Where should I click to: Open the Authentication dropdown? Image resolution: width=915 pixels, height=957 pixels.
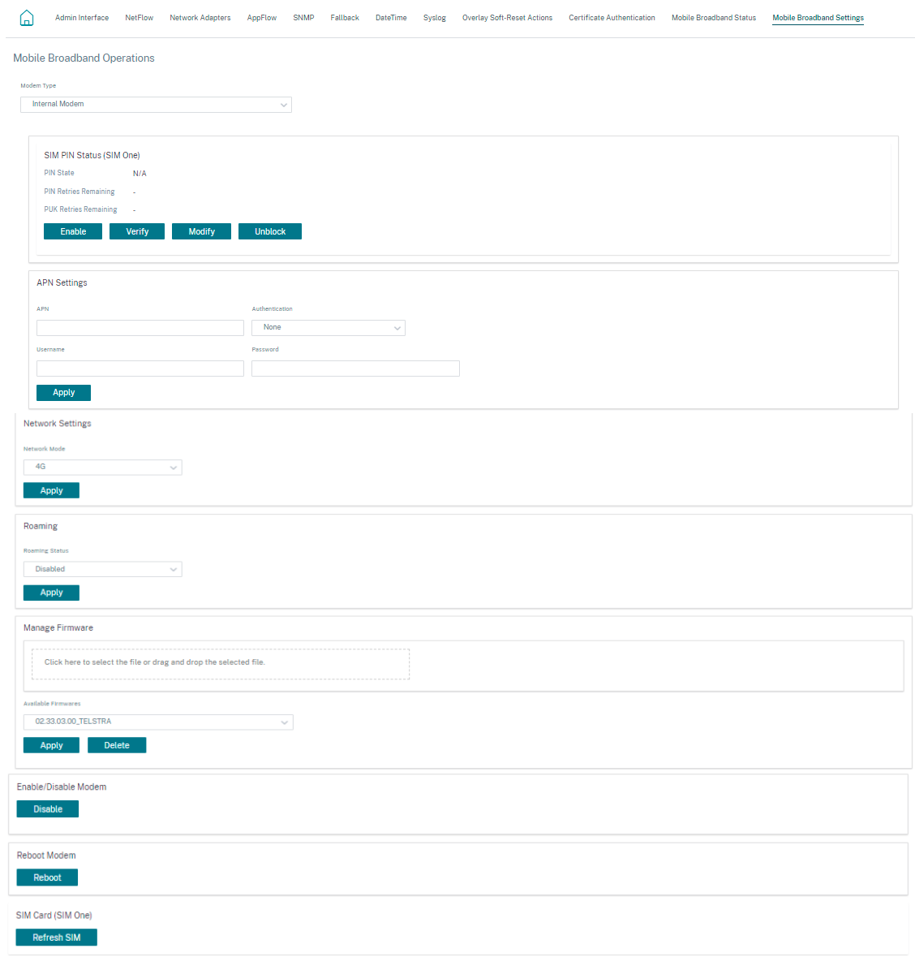(x=329, y=328)
